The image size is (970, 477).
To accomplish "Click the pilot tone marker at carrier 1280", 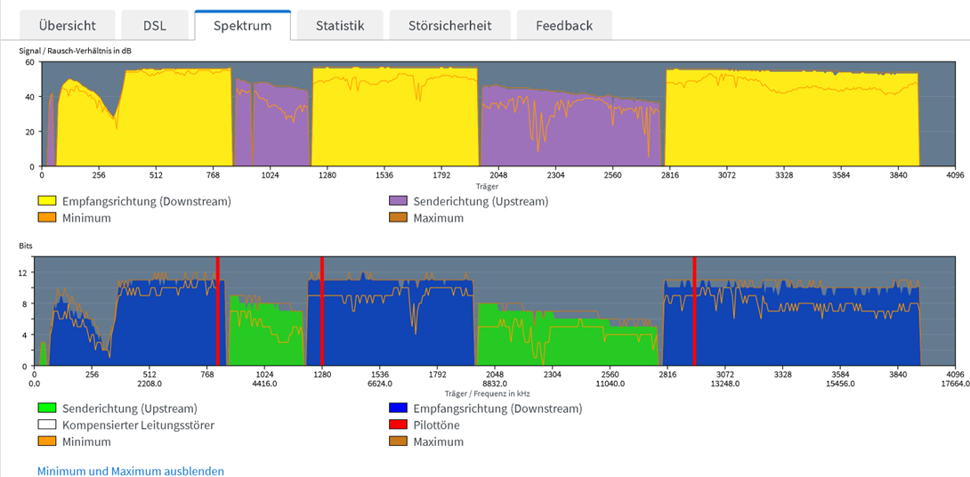I will pyautogui.click(x=321, y=311).
